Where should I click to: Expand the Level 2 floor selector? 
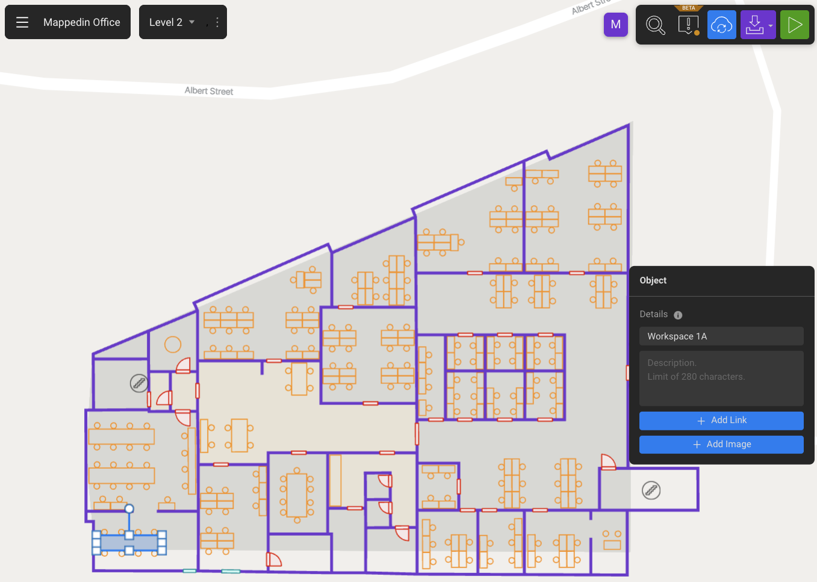[x=172, y=22]
